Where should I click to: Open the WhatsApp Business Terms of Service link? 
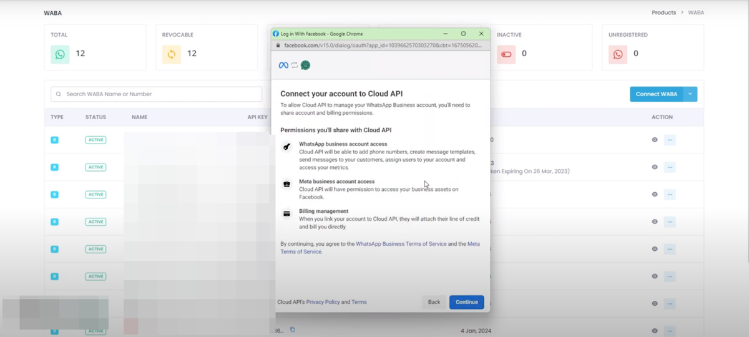pyautogui.click(x=401, y=244)
